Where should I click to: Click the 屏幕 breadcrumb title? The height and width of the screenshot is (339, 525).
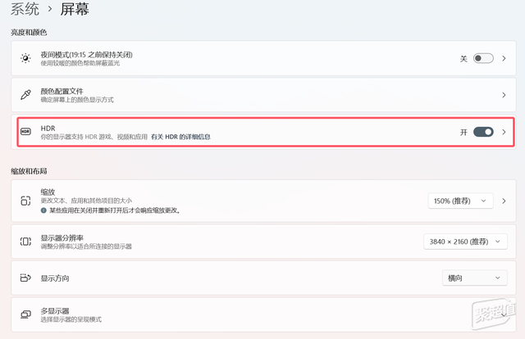75,9
